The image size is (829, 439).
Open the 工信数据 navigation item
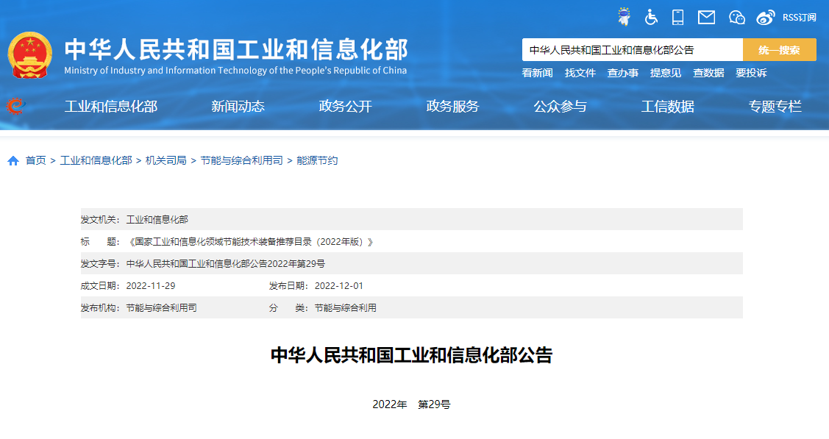(x=667, y=107)
